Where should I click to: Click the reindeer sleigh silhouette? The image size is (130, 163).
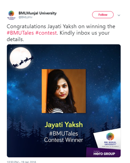tap(23, 62)
